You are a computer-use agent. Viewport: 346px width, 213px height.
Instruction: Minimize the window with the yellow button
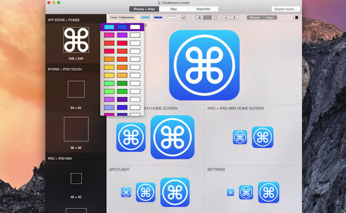53,3
